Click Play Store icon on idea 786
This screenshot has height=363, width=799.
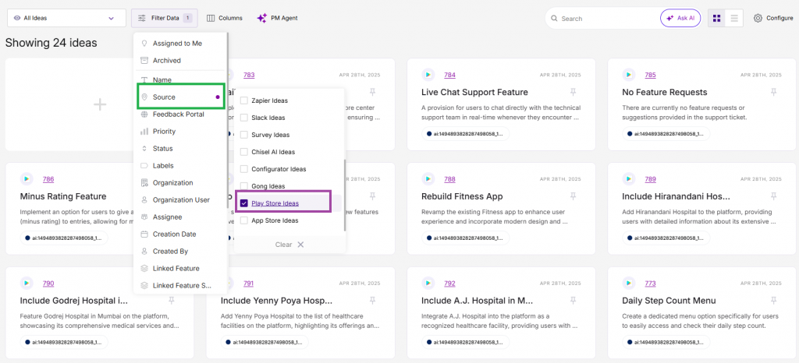27,179
